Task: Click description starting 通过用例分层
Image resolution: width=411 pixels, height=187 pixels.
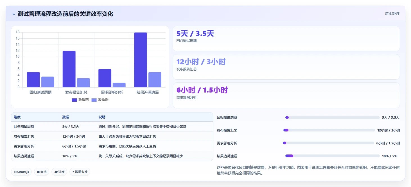Action: click(143, 127)
